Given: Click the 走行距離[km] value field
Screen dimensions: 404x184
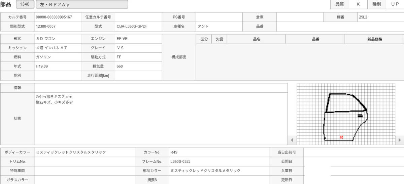Looking at the screenshot, I should [138, 76].
